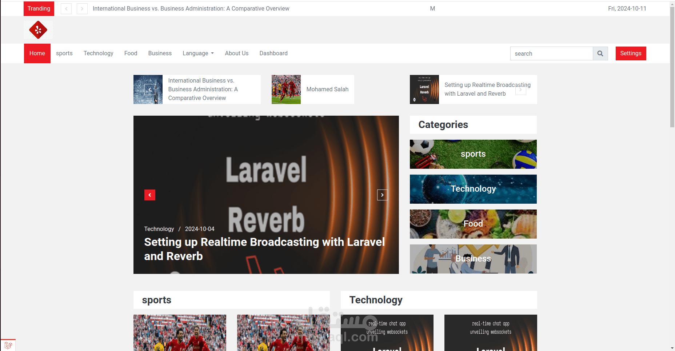675x351 pixels.
Task: Open first Technology section post image
Action: [x=387, y=333]
